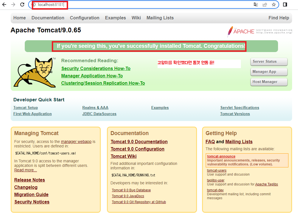Open Mailing Lists link under Getting Help
Viewport: 298px width, 213px height.
239,142
